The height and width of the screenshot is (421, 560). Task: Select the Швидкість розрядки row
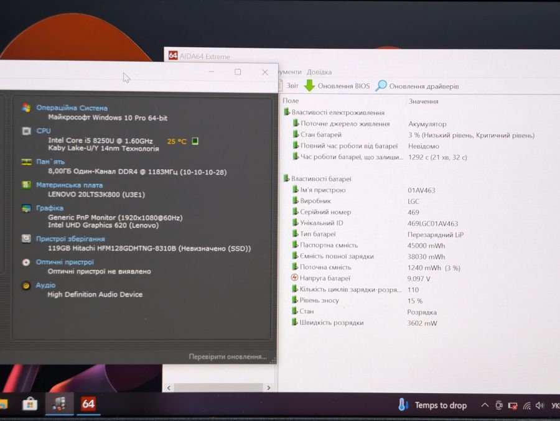[x=364, y=323]
